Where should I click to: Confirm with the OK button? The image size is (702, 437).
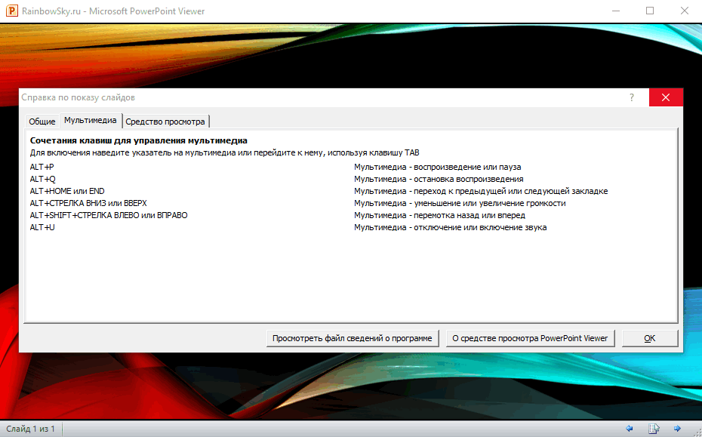tap(650, 338)
